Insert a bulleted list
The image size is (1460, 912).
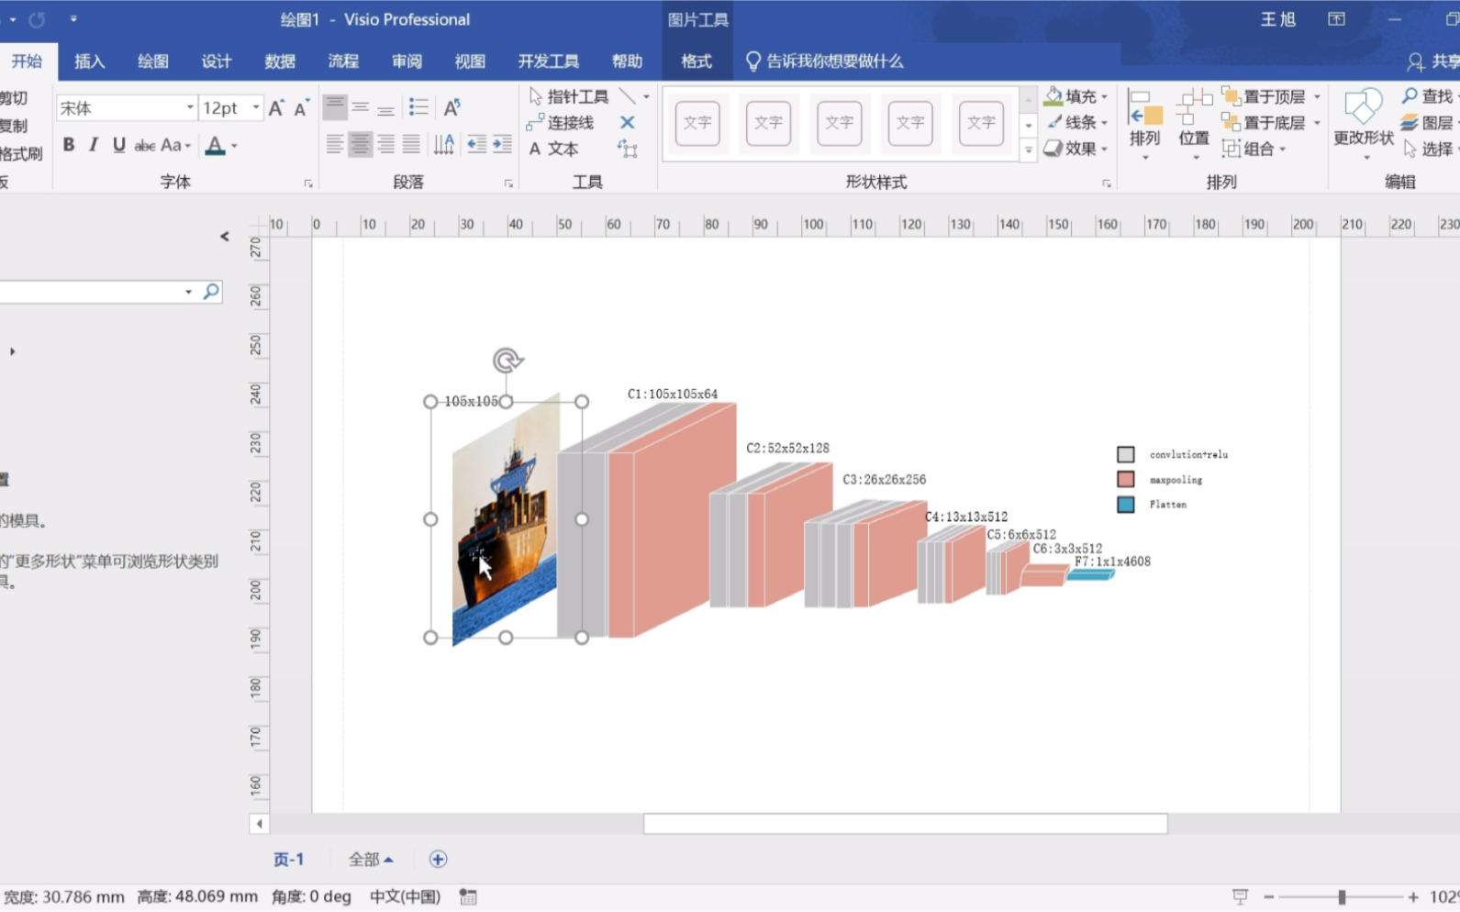click(418, 107)
